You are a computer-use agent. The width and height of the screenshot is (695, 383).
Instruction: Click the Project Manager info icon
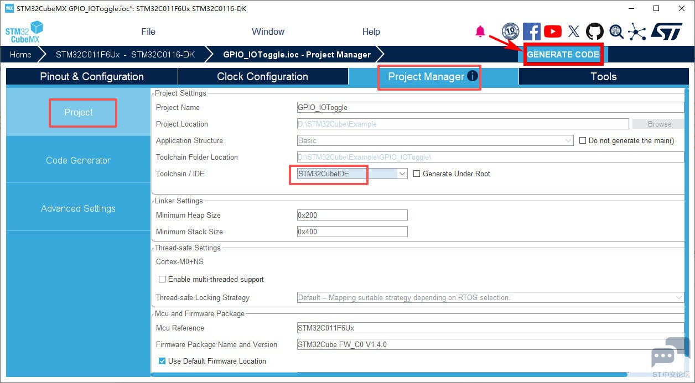click(472, 76)
